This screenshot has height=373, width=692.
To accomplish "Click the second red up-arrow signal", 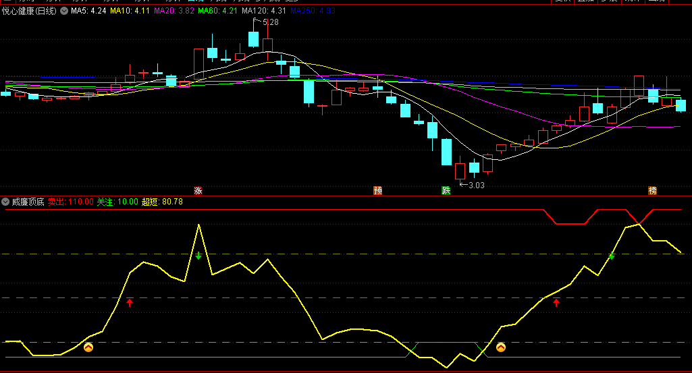I will [556, 302].
